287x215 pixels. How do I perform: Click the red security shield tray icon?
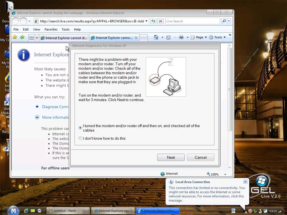click(x=250, y=211)
